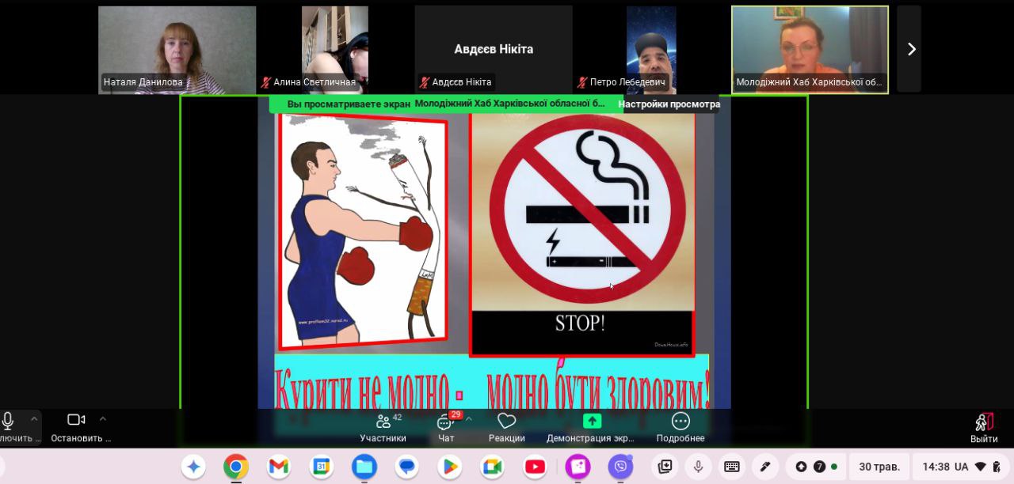1014x484 pixels.
Task: Open Google Meet from the shelf
Action: (493, 467)
